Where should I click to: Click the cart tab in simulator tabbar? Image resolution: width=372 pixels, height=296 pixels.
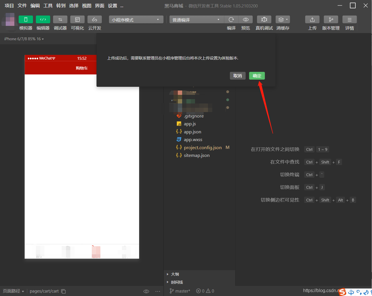[96, 252]
